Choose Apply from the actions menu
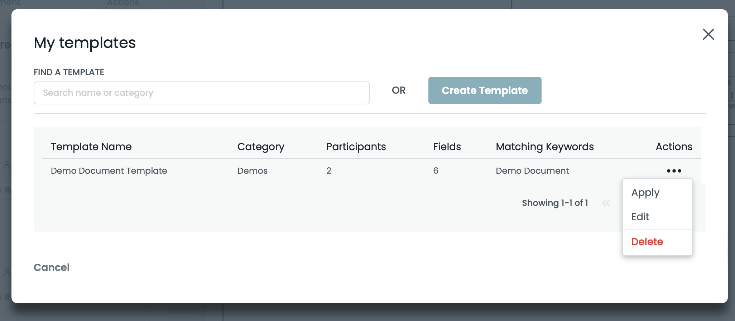735x321 pixels. 645,193
